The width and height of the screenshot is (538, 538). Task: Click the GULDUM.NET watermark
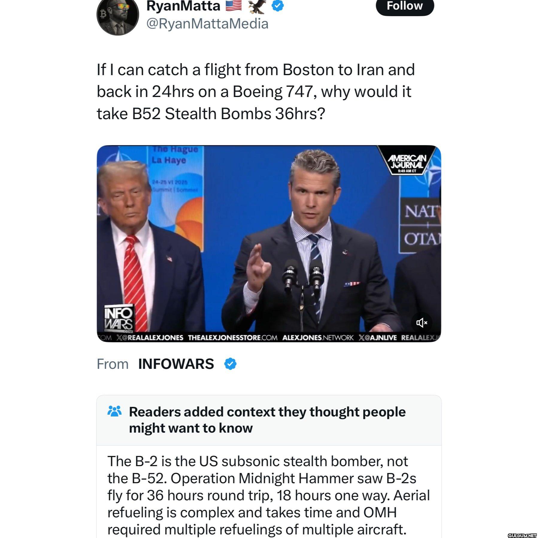pos(522,535)
